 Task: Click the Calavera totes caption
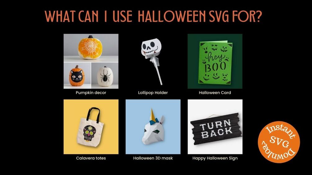(91, 158)
